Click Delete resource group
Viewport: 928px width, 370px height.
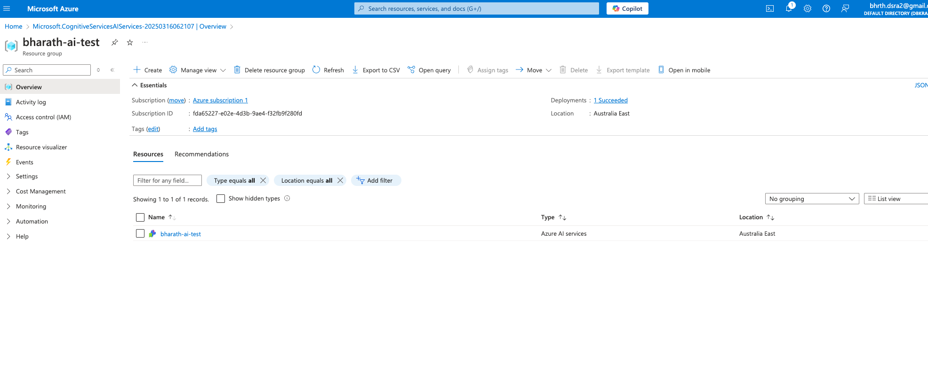(270, 70)
